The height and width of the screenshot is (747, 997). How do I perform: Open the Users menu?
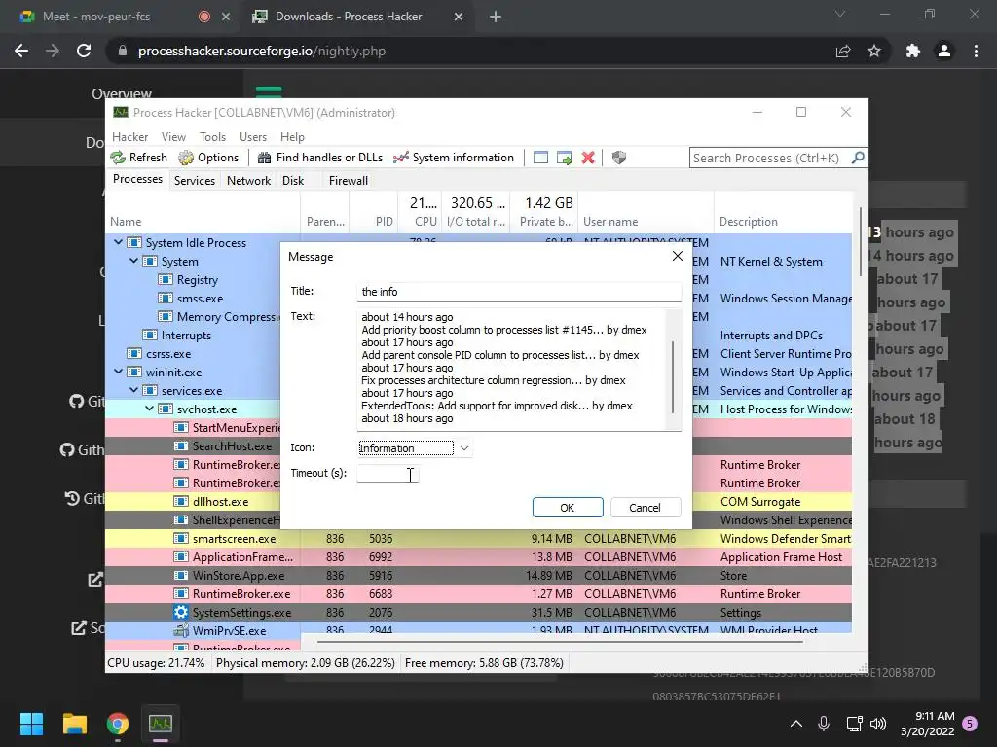coord(253,136)
